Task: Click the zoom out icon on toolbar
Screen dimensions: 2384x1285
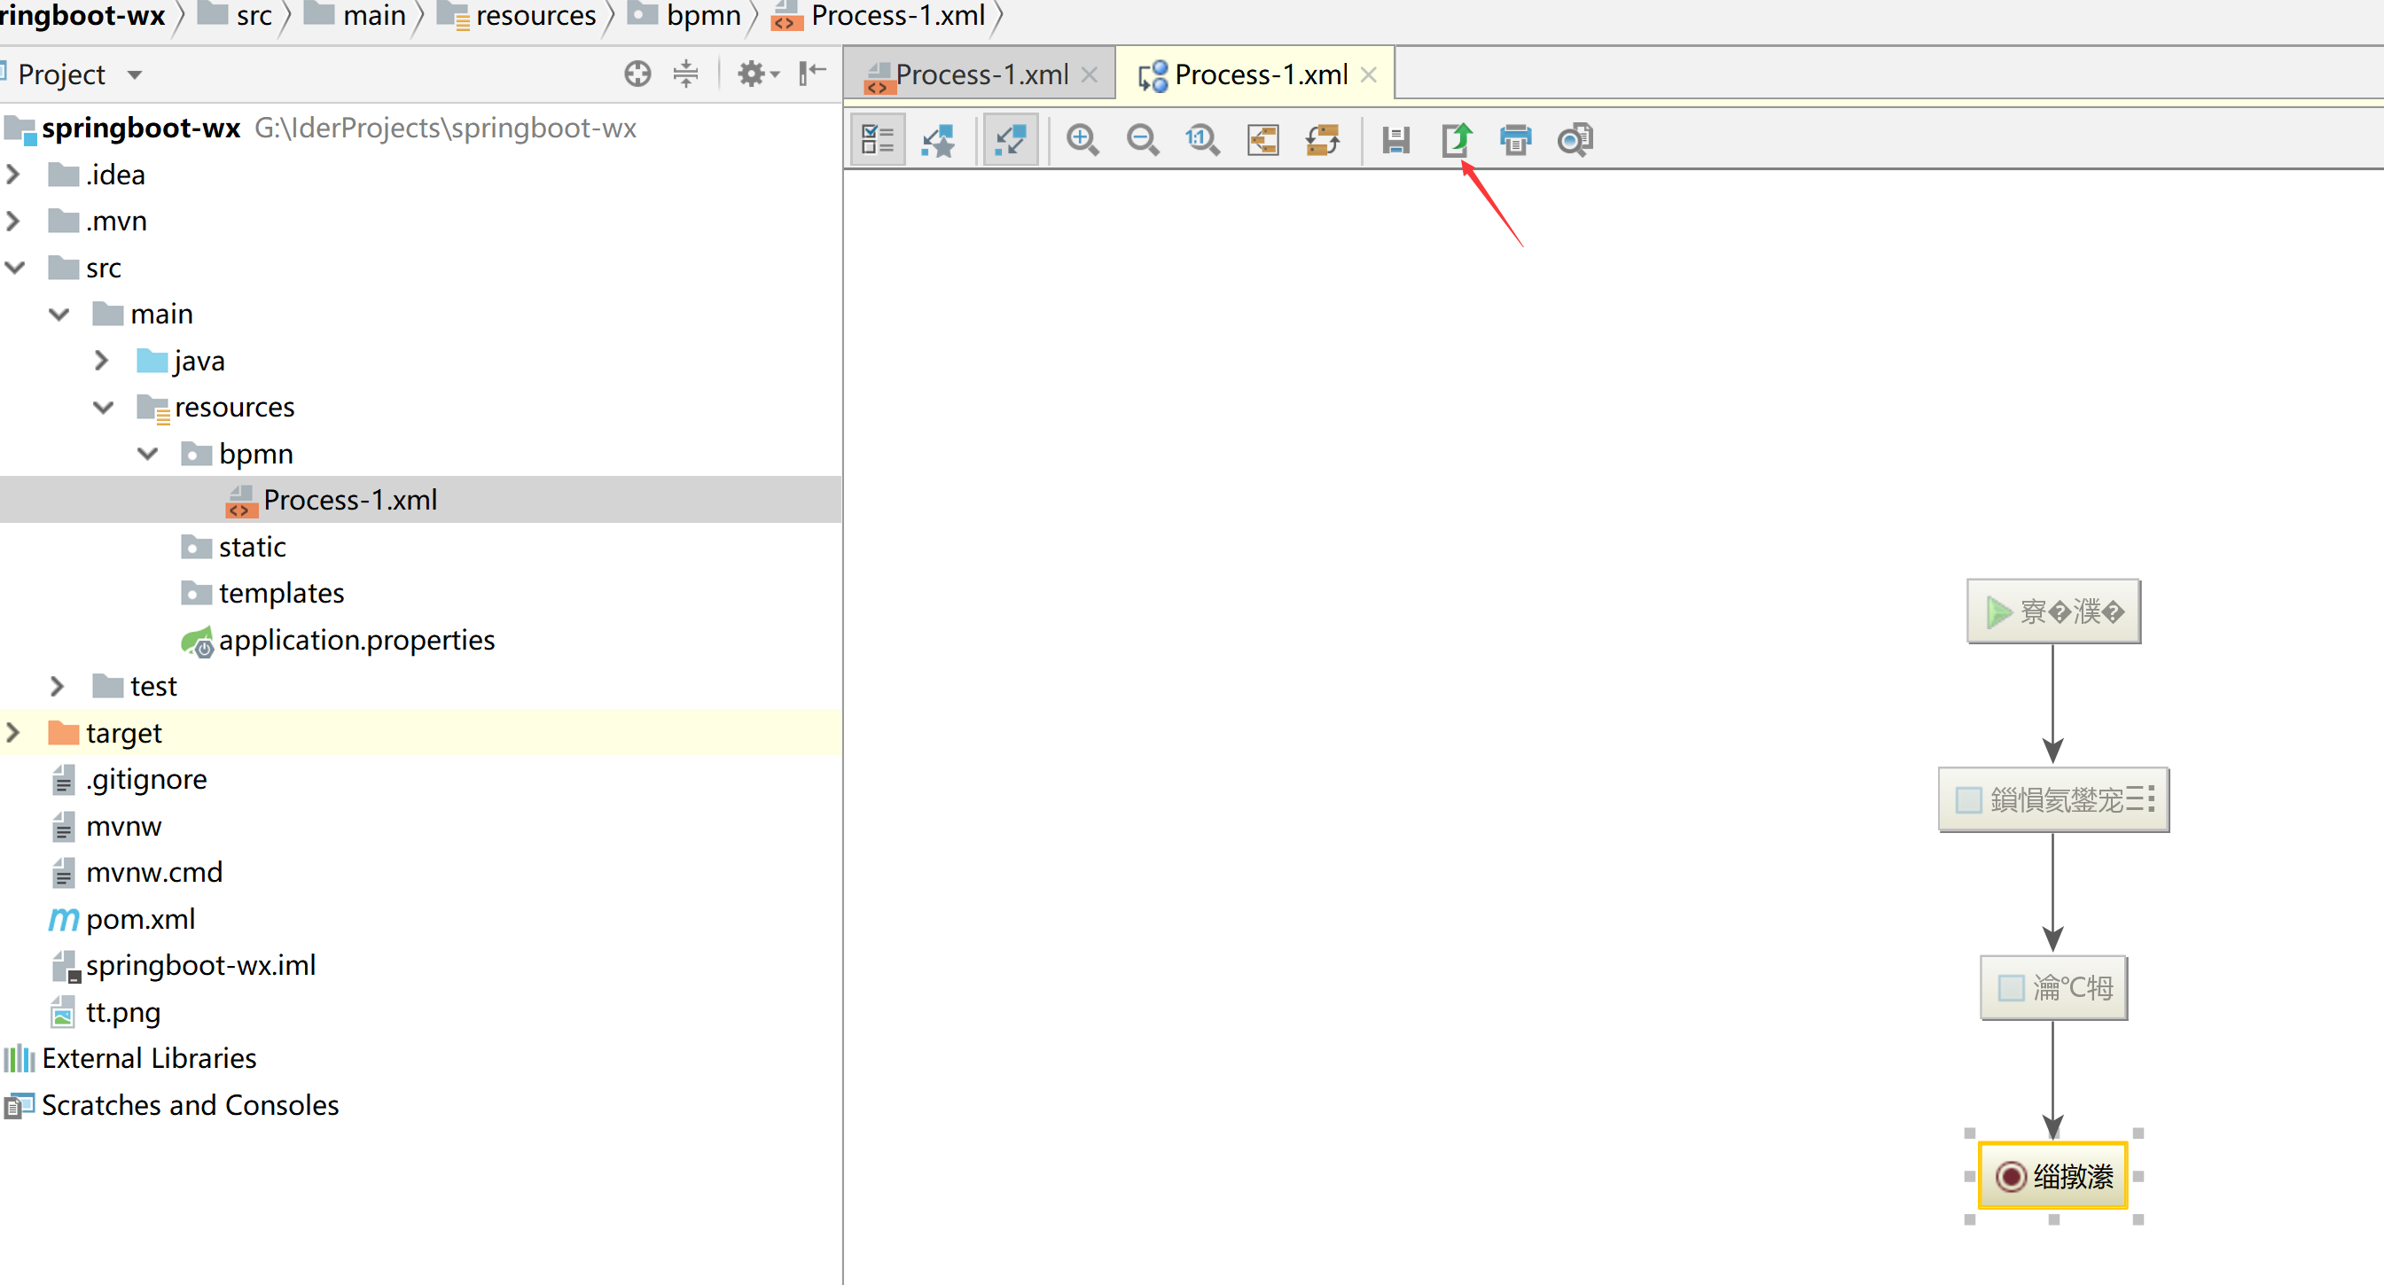Action: coord(1140,139)
